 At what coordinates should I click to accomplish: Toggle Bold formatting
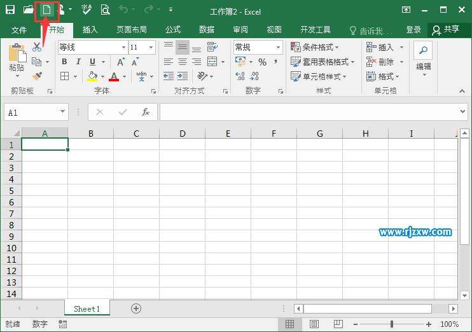[64, 62]
